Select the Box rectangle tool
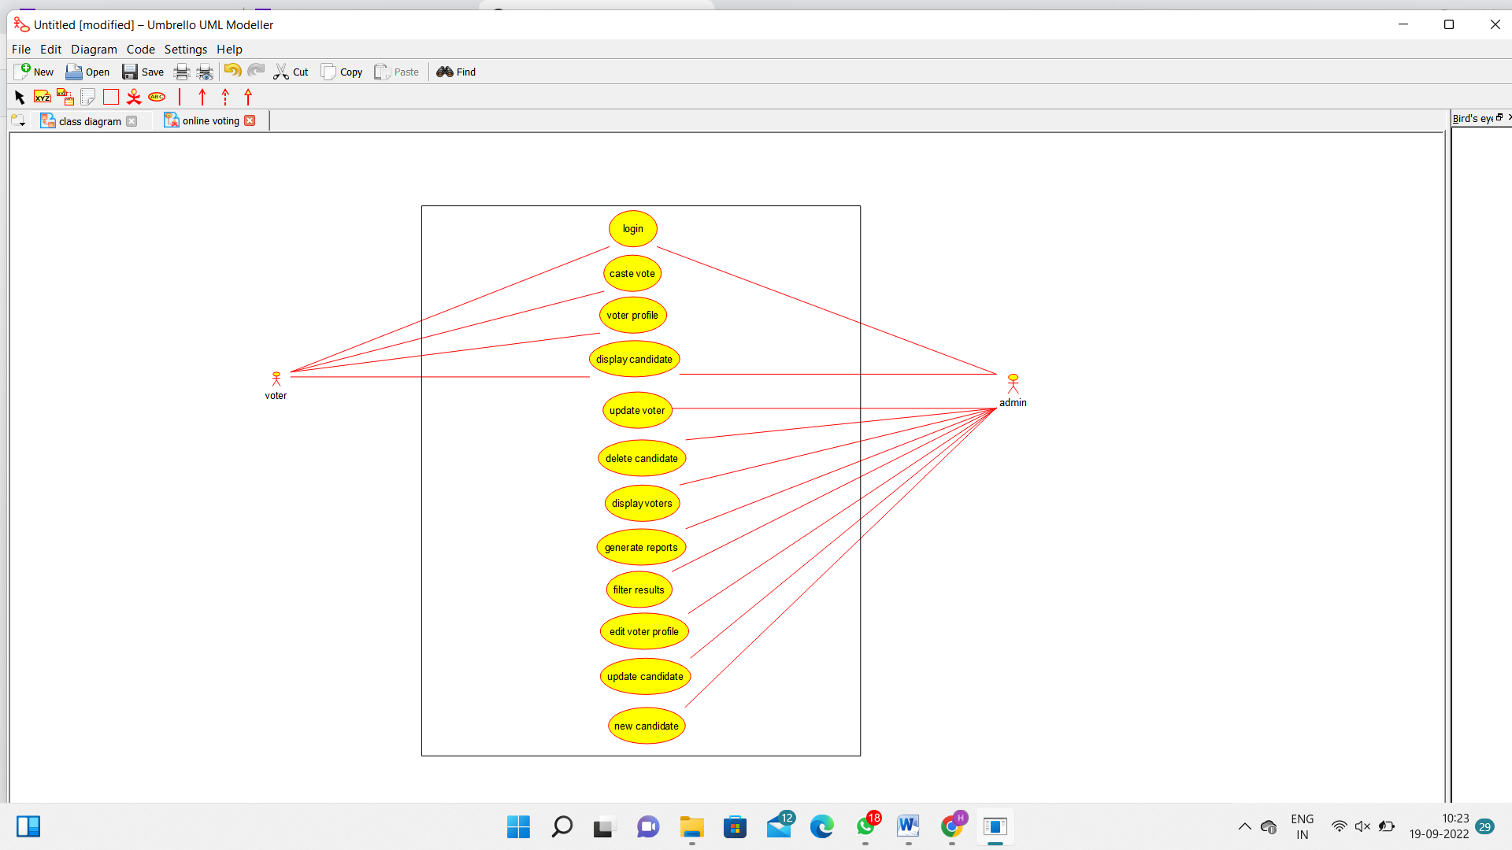This screenshot has width=1512, height=850. click(111, 97)
